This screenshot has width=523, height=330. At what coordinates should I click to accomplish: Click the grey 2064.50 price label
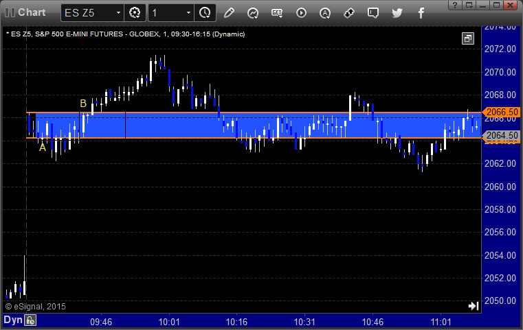[x=502, y=135]
